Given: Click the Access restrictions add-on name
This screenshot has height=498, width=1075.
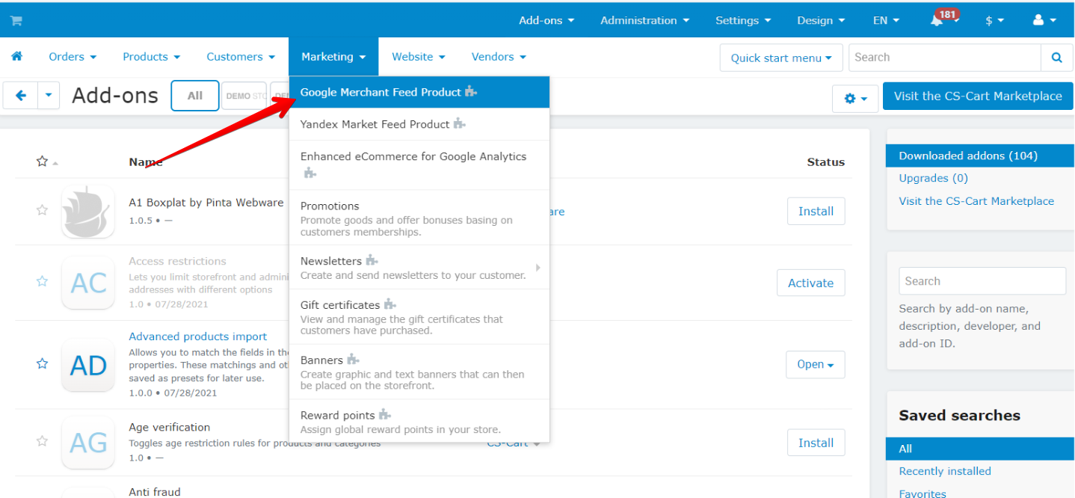Looking at the screenshot, I should tap(177, 261).
